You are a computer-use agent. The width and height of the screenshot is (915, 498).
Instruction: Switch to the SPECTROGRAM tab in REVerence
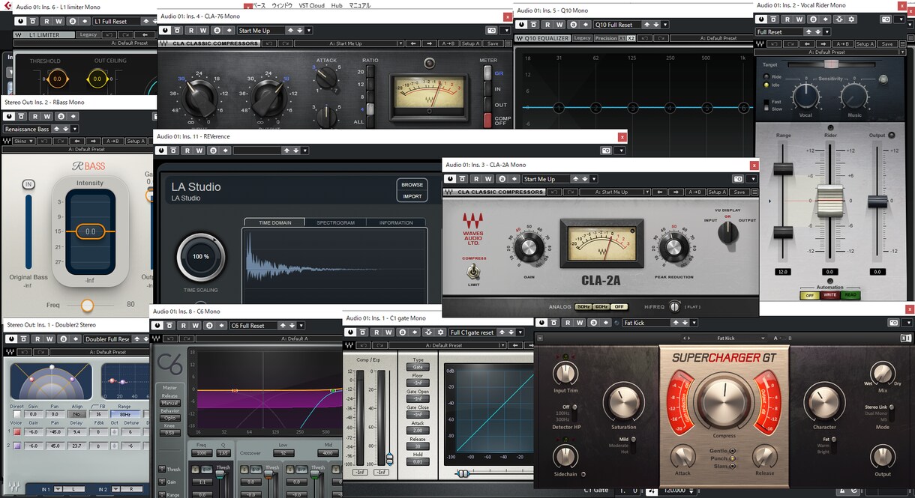coord(335,222)
